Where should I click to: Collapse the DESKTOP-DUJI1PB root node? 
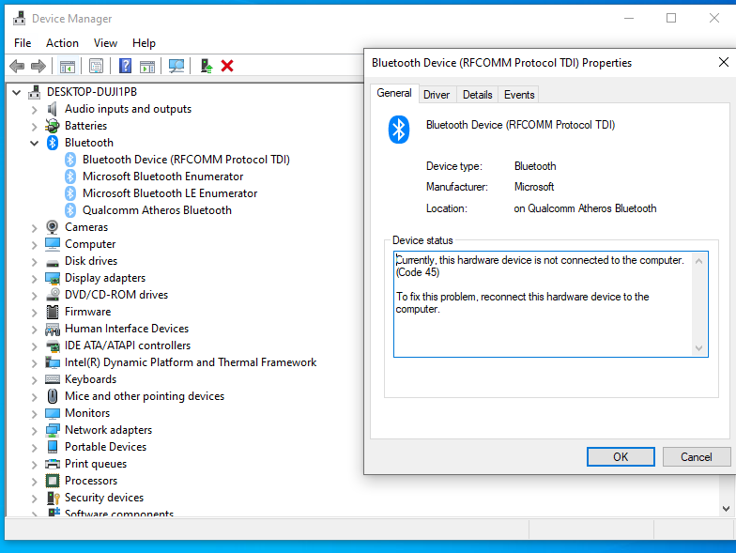pyautogui.click(x=17, y=92)
